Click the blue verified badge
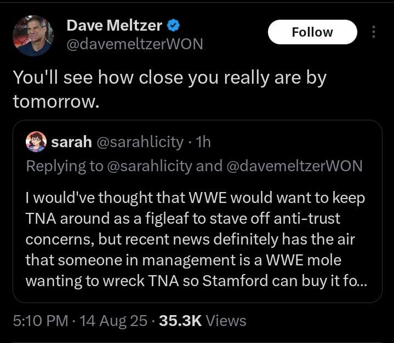394x343 pixels. (174, 25)
